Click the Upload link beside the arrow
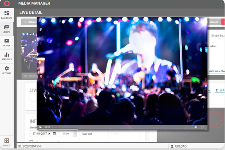Viewport: 225px width, 150px height. (220, 90)
